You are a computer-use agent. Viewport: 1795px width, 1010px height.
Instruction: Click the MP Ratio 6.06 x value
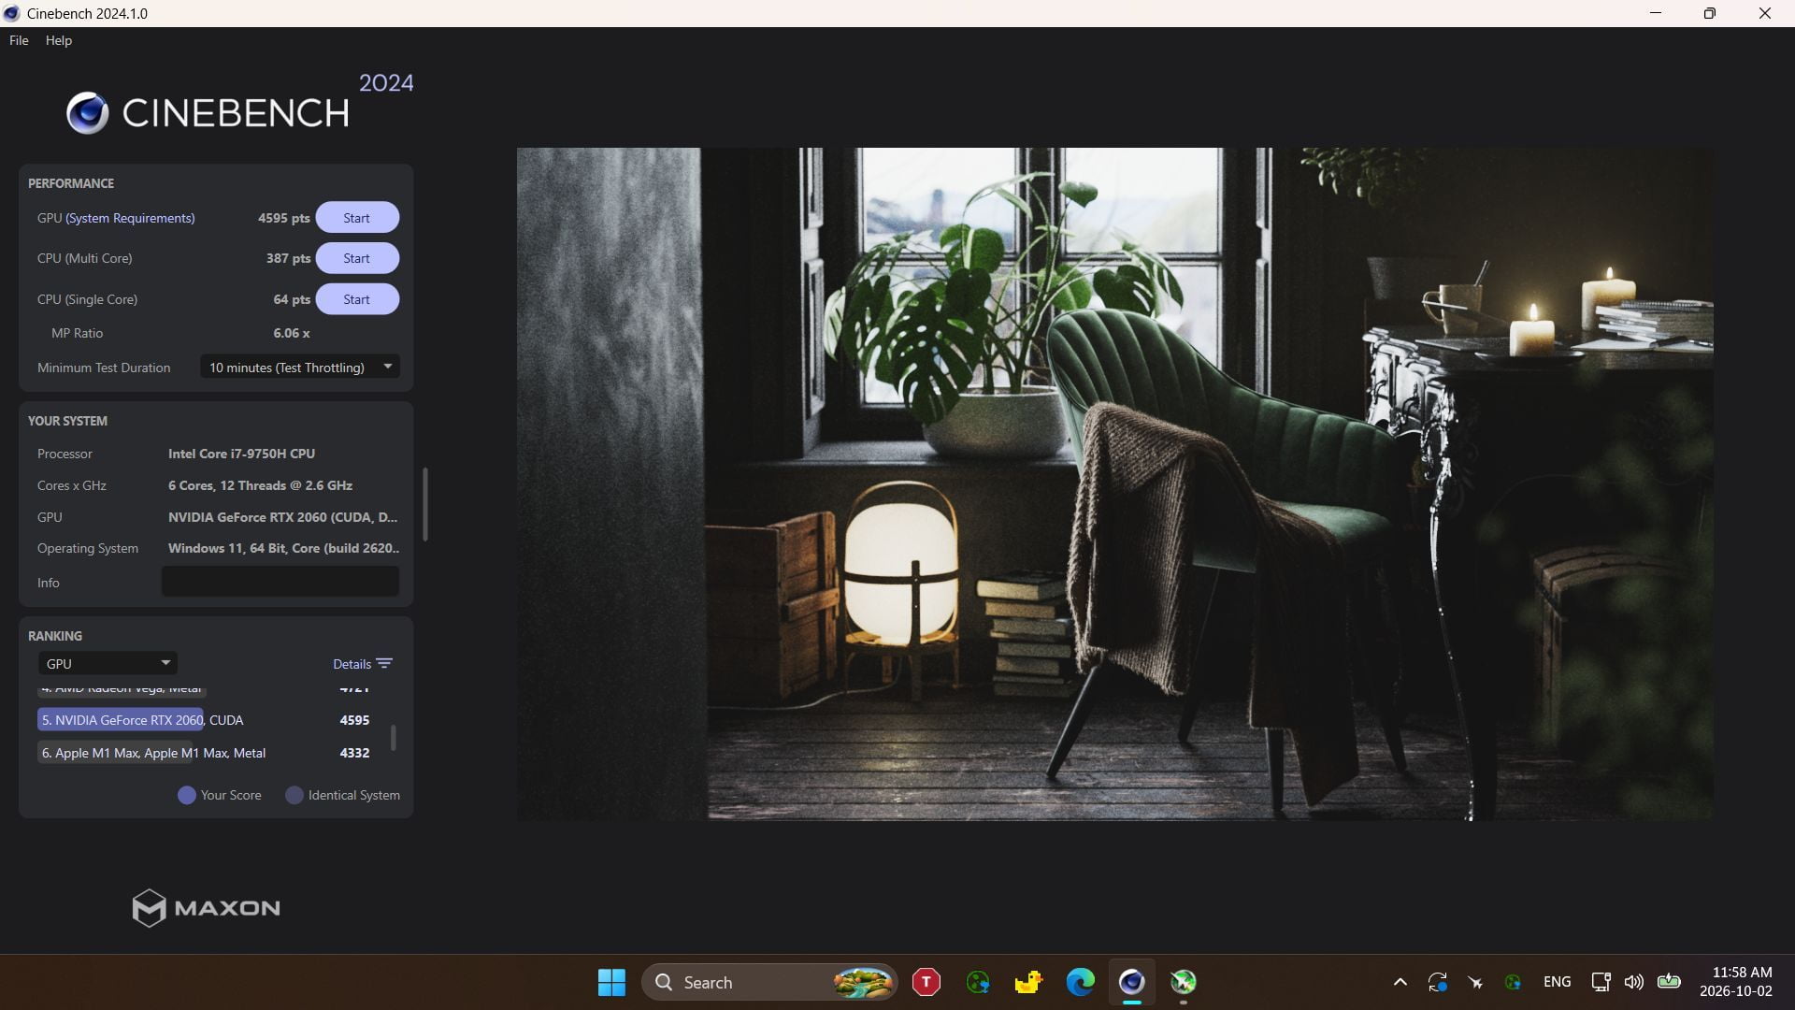pyautogui.click(x=292, y=333)
